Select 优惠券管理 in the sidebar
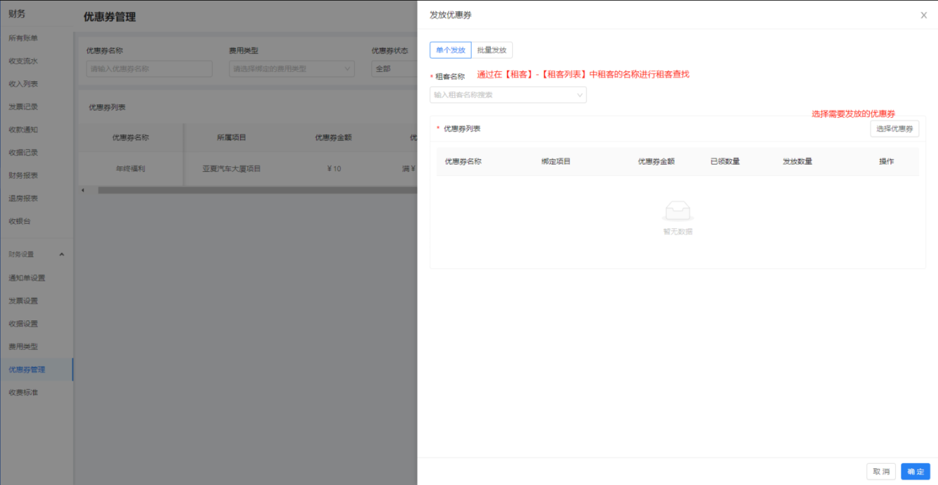Image resolution: width=938 pixels, height=485 pixels. [27, 370]
